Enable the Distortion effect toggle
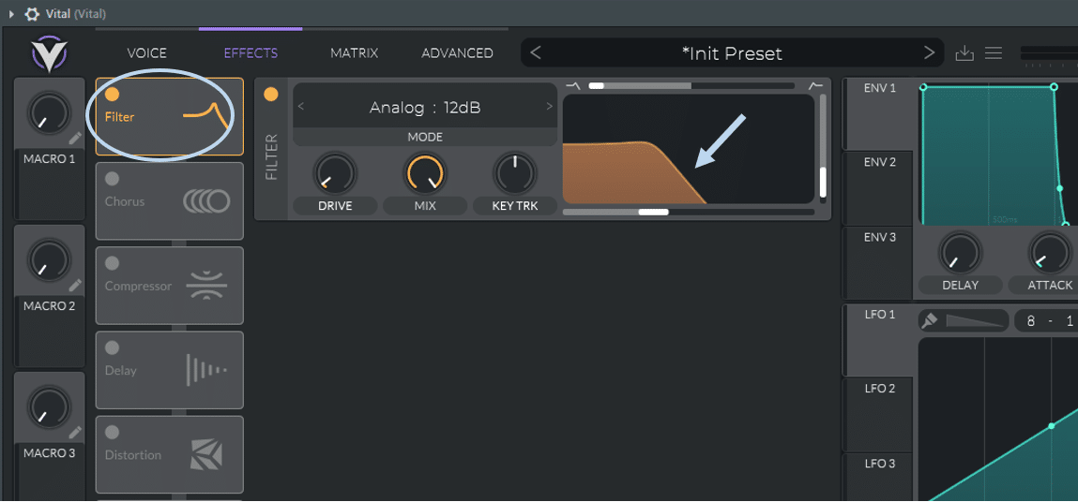 pyautogui.click(x=112, y=433)
